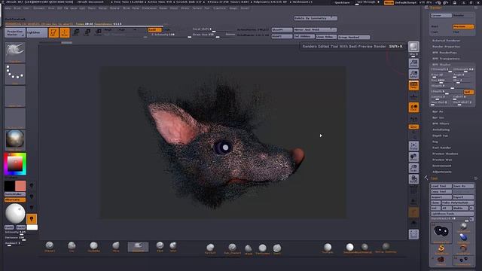The width and height of the screenshot is (482, 271).
Task: Expand External Renderer section
Action: (x=446, y=41)
